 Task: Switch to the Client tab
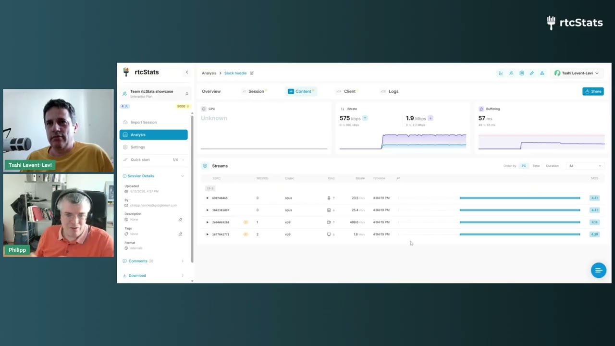coord(346,91)
